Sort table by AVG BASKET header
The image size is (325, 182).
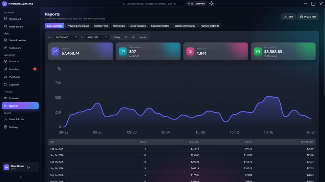[307, 142]
